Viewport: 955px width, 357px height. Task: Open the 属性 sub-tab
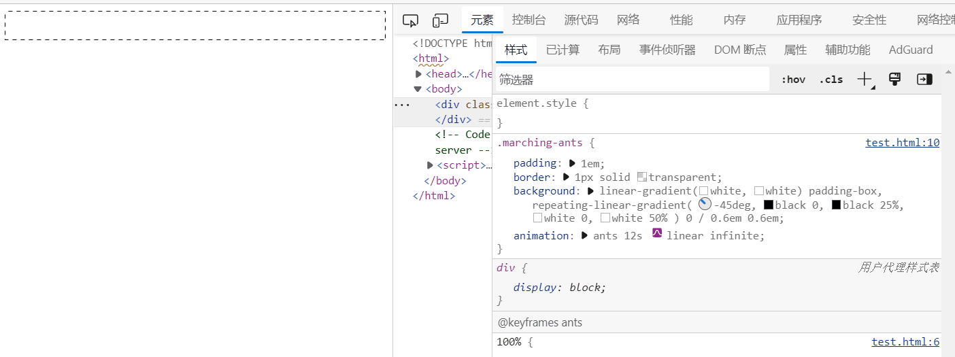(795, 50)
